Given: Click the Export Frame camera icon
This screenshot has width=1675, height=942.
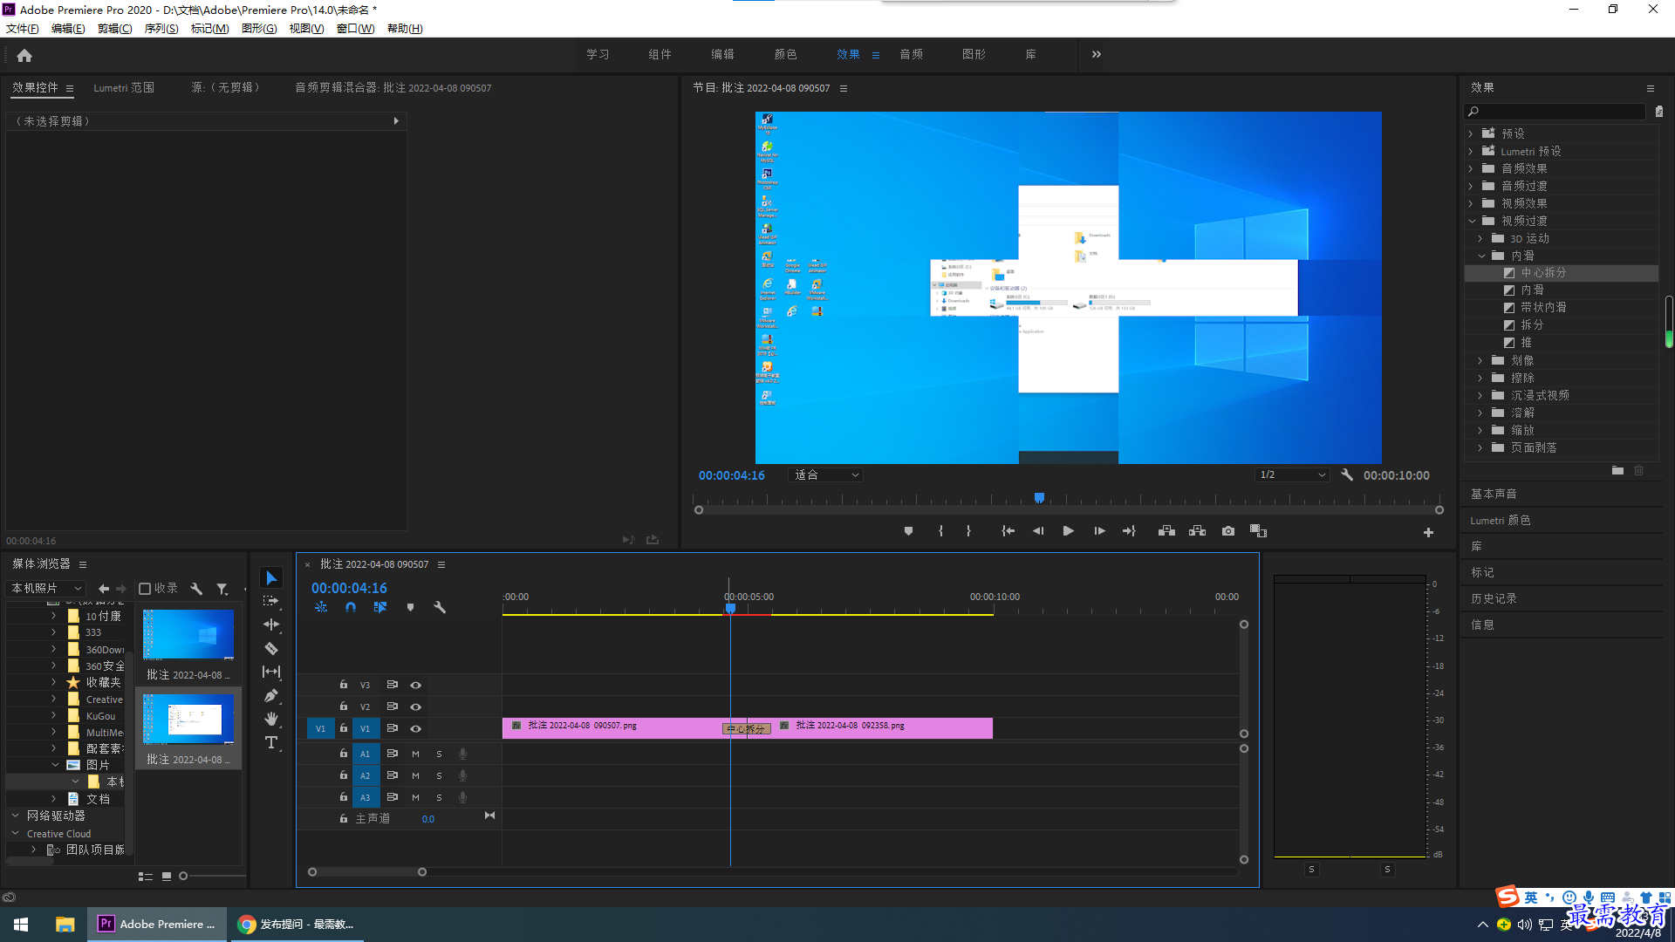Looking at the screenshot, I should pyautogui.click(x=1228, y=531).
